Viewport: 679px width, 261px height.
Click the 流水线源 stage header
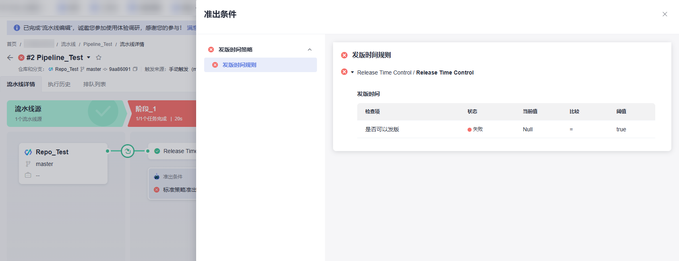tap(66, 114)
